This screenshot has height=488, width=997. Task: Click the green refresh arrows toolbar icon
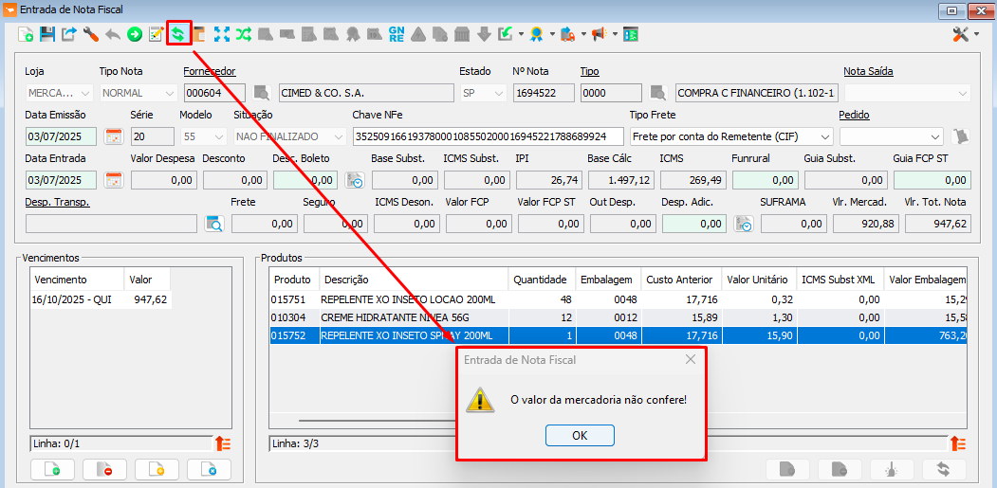tap(177, 34)
